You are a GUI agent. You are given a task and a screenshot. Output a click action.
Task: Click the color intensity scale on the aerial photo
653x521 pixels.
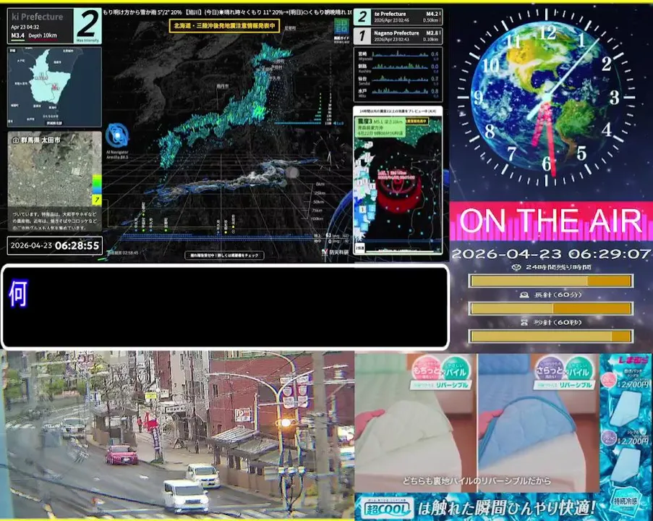(x=97, y=185)
